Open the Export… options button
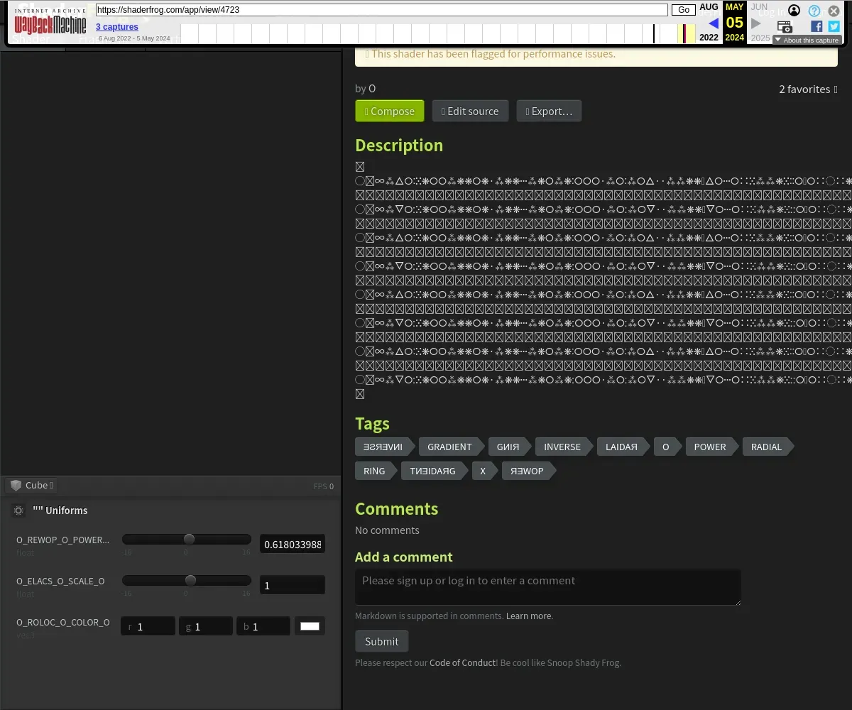The height and width of the screenshot is (710, 852). pyautogui.click(x=549, y=111)
